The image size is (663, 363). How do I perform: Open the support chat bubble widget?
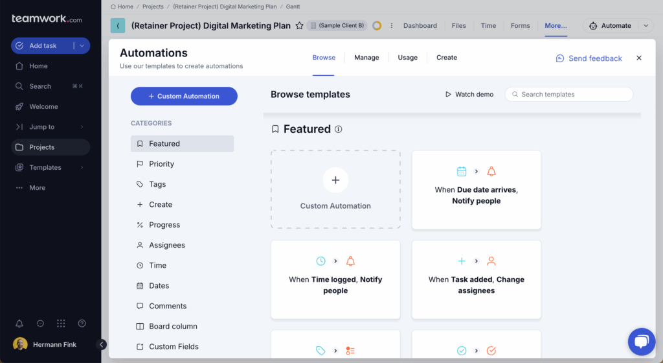coord(642,342)
